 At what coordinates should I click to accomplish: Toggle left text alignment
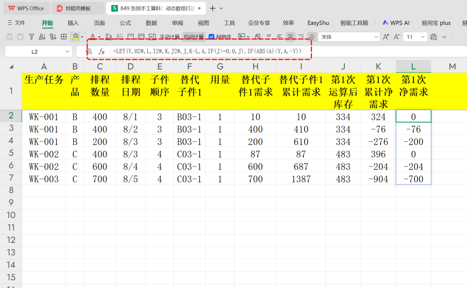(280, 37)
